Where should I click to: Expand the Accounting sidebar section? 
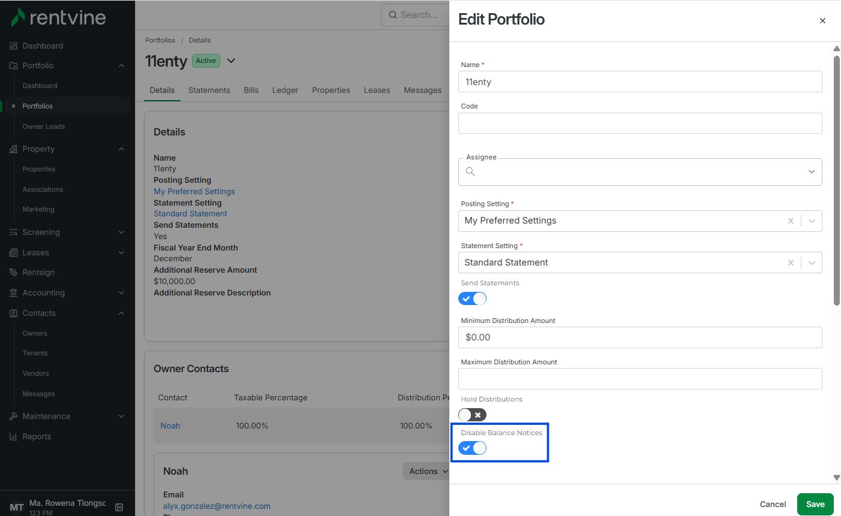121,292
